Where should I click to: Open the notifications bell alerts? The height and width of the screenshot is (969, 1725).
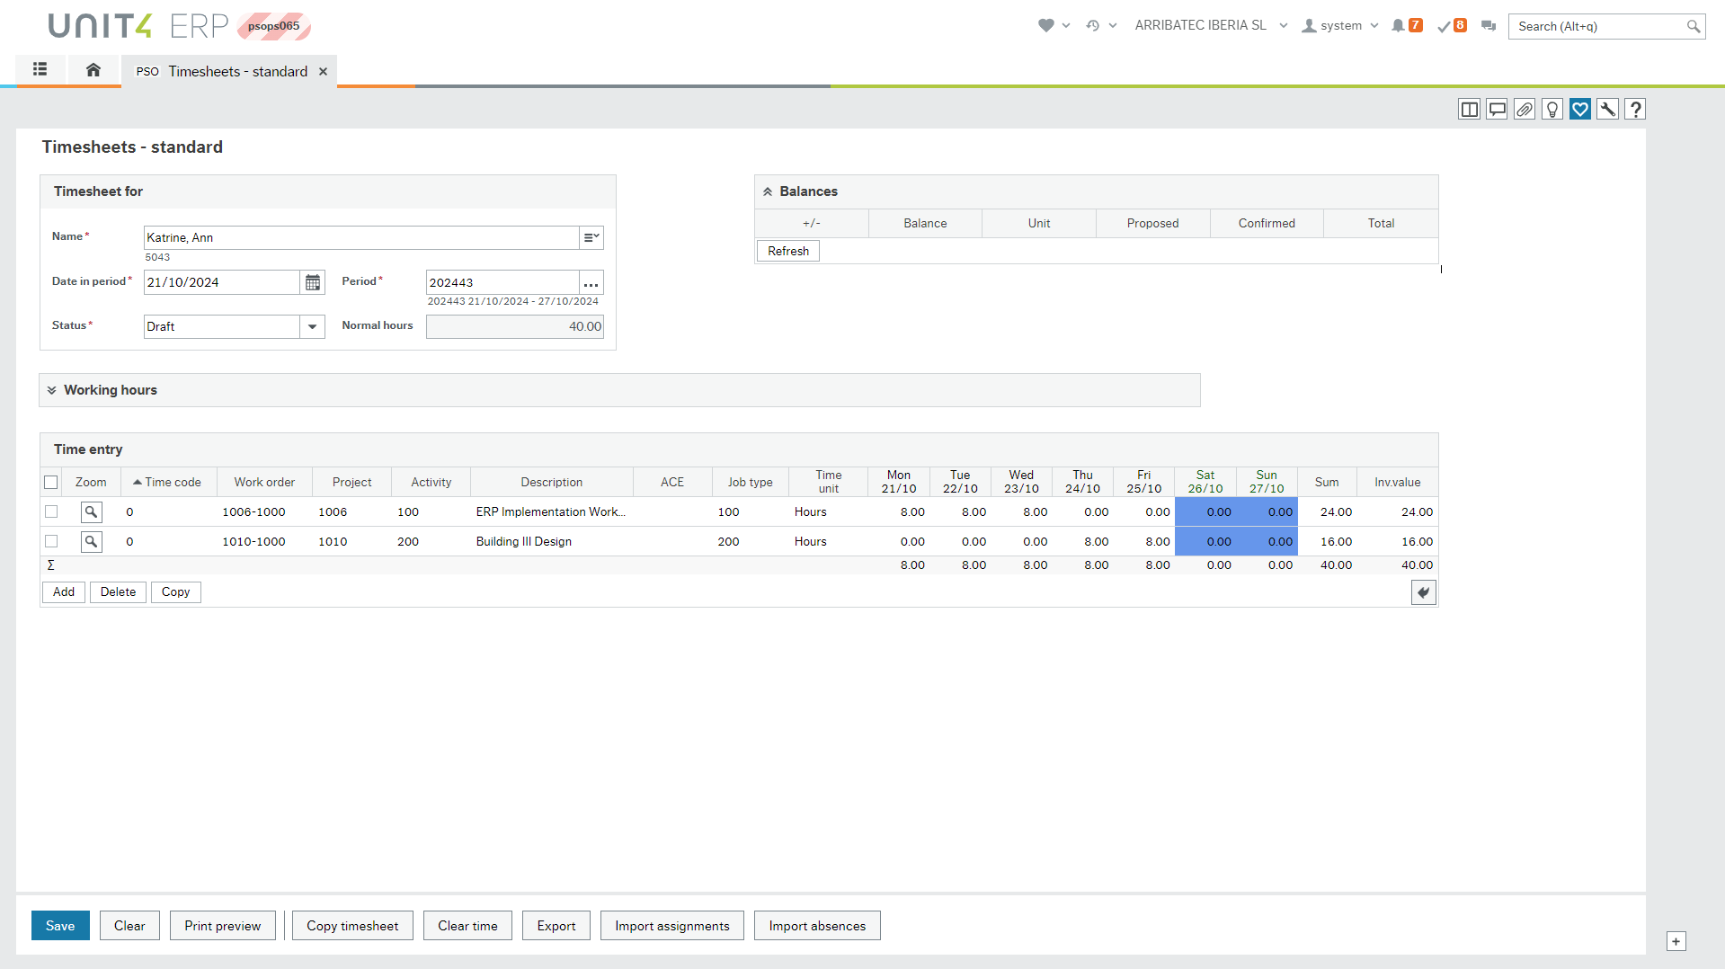[1398, 26]
